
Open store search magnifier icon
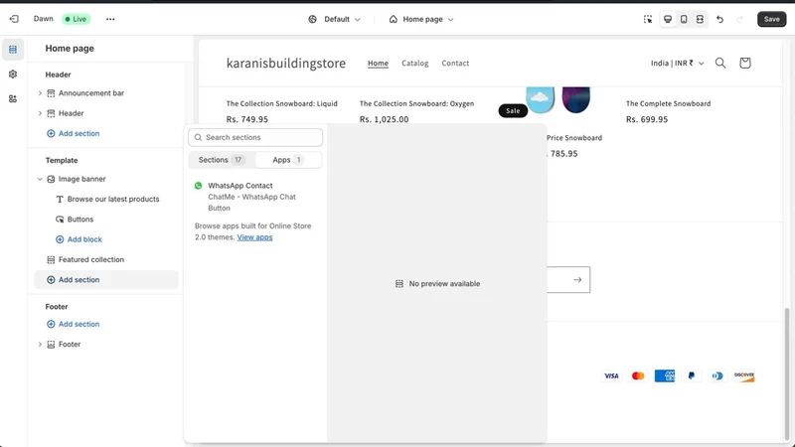(x=720, y=63)
